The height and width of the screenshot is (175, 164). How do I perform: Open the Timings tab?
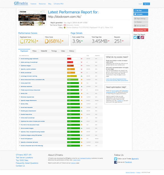[54, 51]
